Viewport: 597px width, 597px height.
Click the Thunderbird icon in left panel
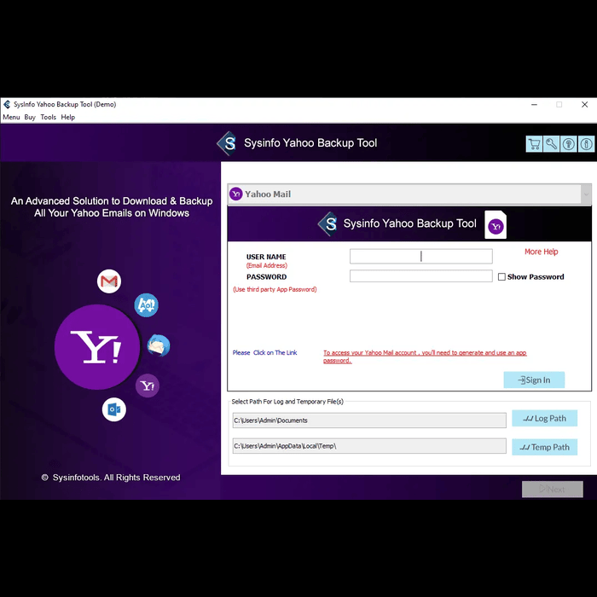tap(159, 345)
